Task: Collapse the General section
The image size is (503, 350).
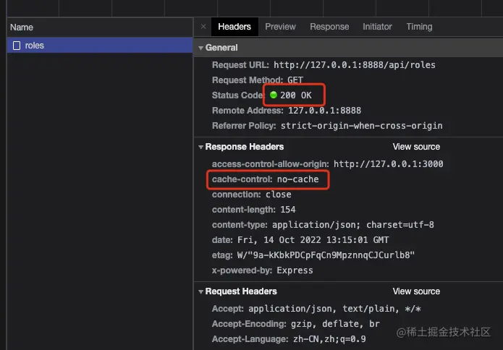Action: pos(200,48)
